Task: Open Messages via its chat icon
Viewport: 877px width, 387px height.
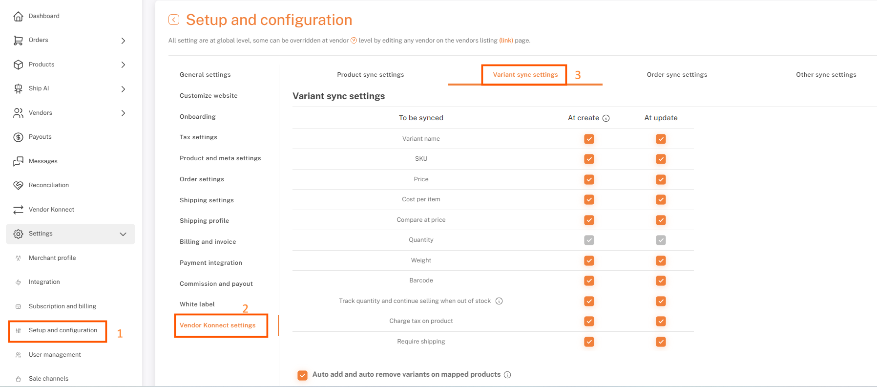Action: click(18, 161)
